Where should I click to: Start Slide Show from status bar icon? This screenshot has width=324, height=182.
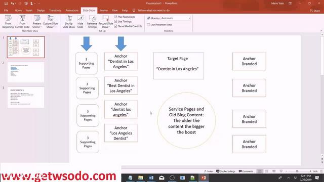point(281,171)
